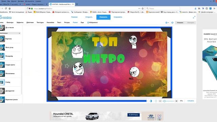Image resolution: width=217 pixels, height=122 pixels.
Task: Select the Слайд frame
Action: [2, 82]
